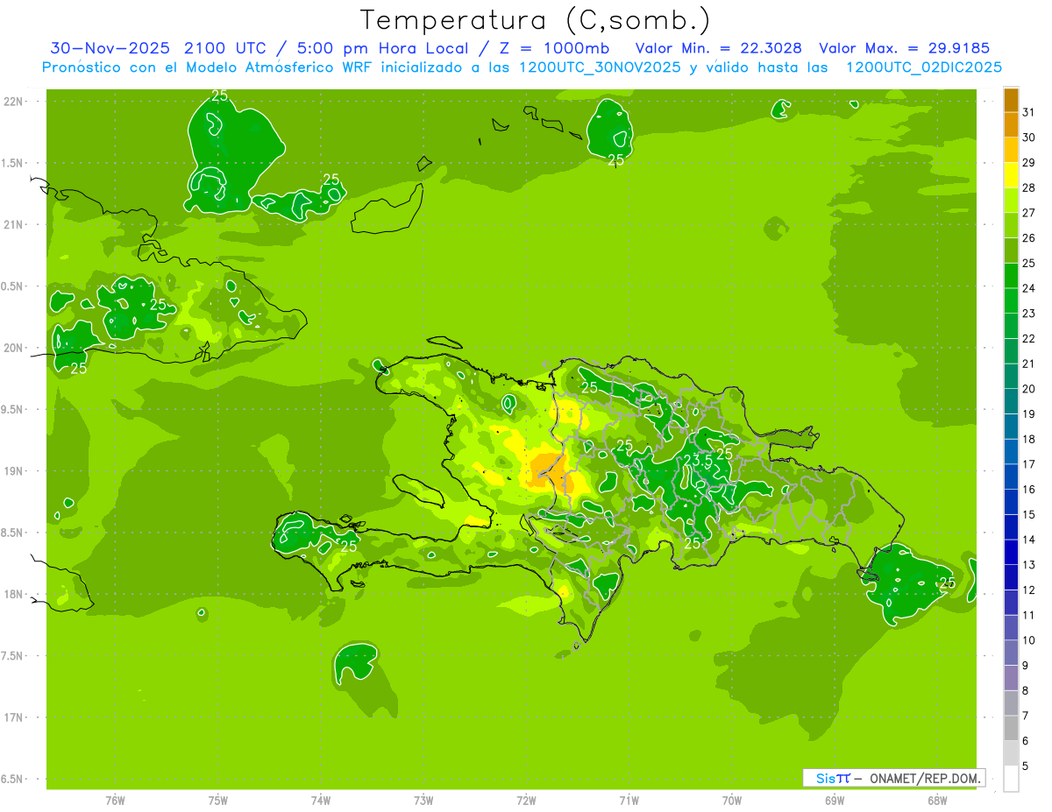
Task: Click the yellow legend swatch between 28 and 29
Action: click(x=1011, y=175)
